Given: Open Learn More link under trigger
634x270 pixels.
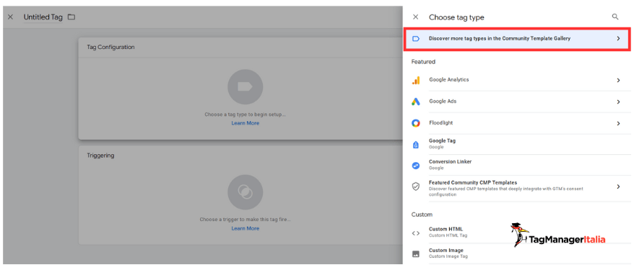Looking at the screenshot, I should (x=245, y=228).
